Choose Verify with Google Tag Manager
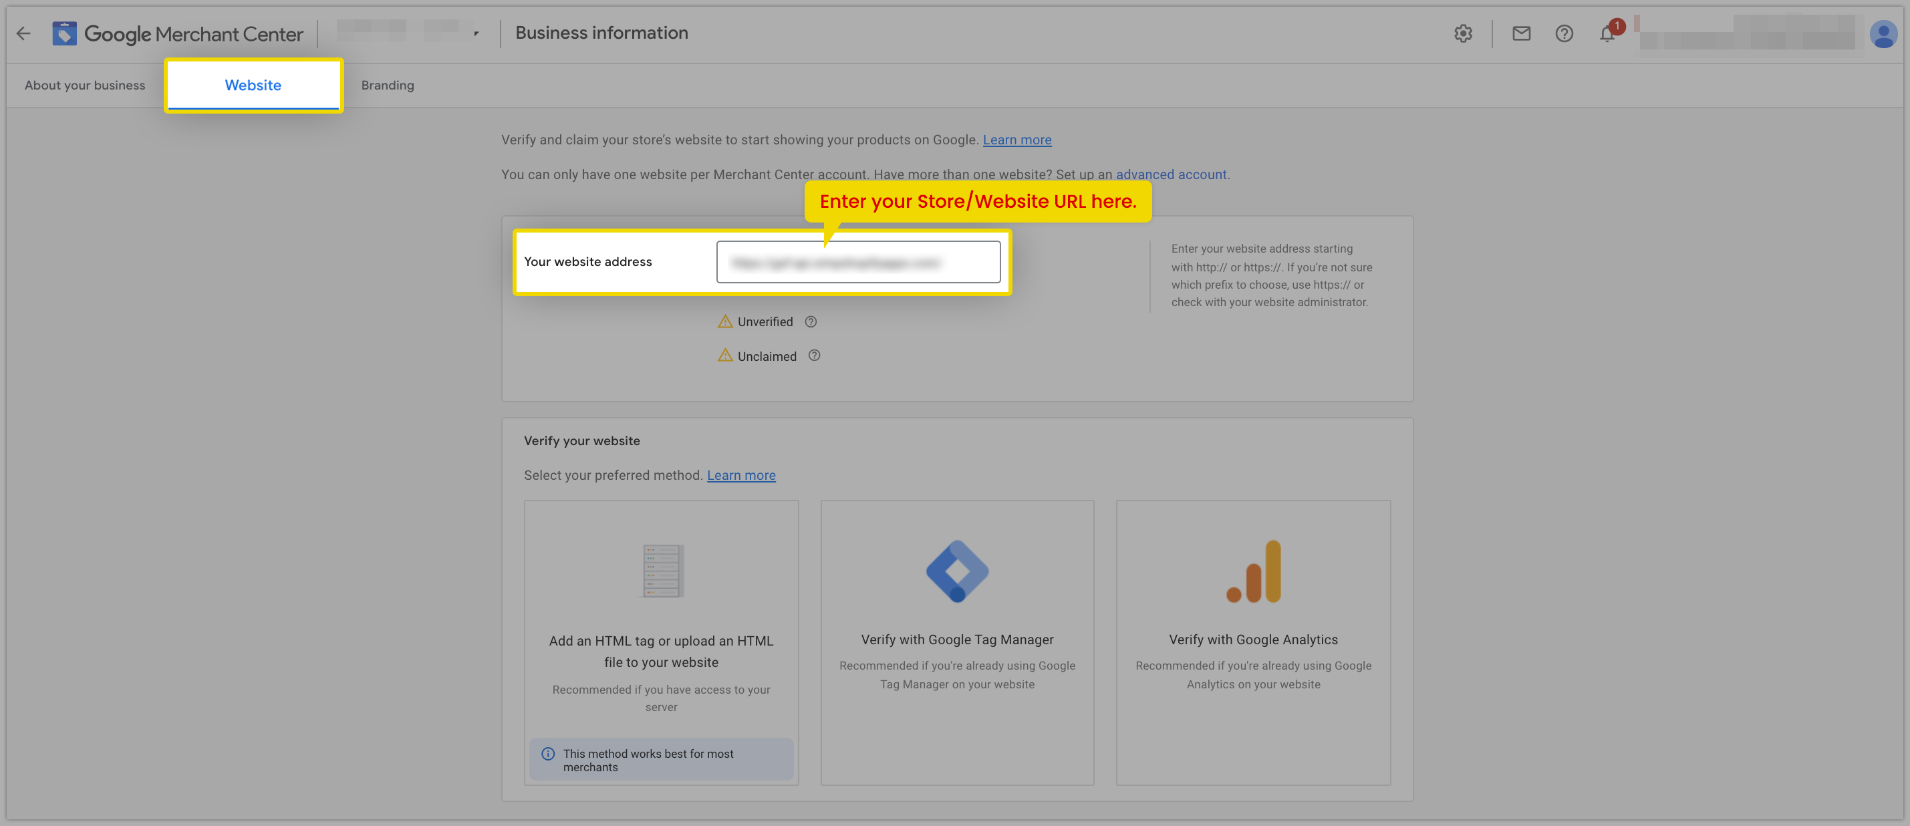Screen dimensions: 1910x826 click(956, 643)
